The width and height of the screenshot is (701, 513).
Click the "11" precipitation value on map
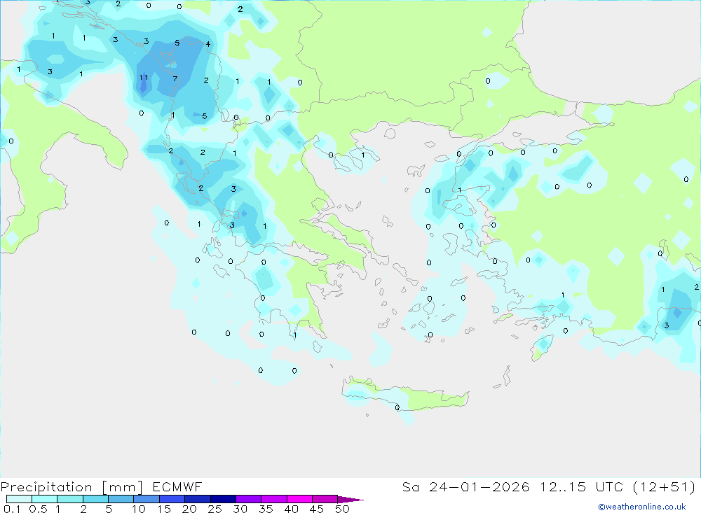pyautogui.click(x=144, y=77)
